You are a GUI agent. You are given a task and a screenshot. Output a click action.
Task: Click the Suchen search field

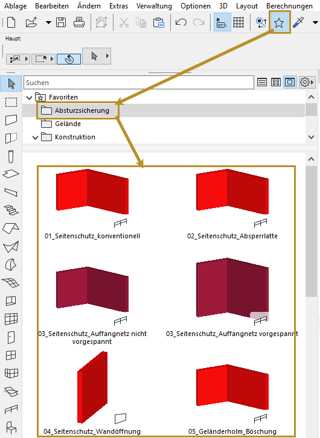click(x=139, y=83)
